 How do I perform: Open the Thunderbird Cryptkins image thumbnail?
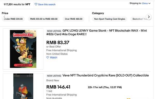pyautogui.click(x=23, y=86)
